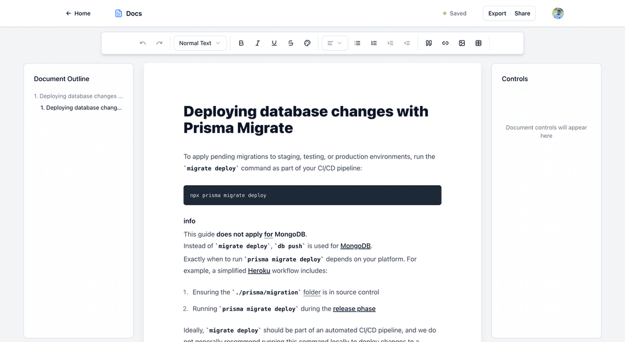Expand the text alignment dropdown
The width and height of the screenshot is (625, 342).
pos(334,43)
